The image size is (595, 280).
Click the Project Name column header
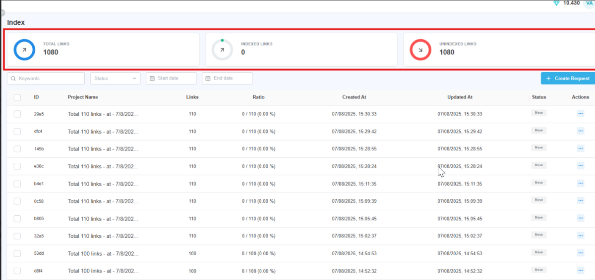(83, 97)
